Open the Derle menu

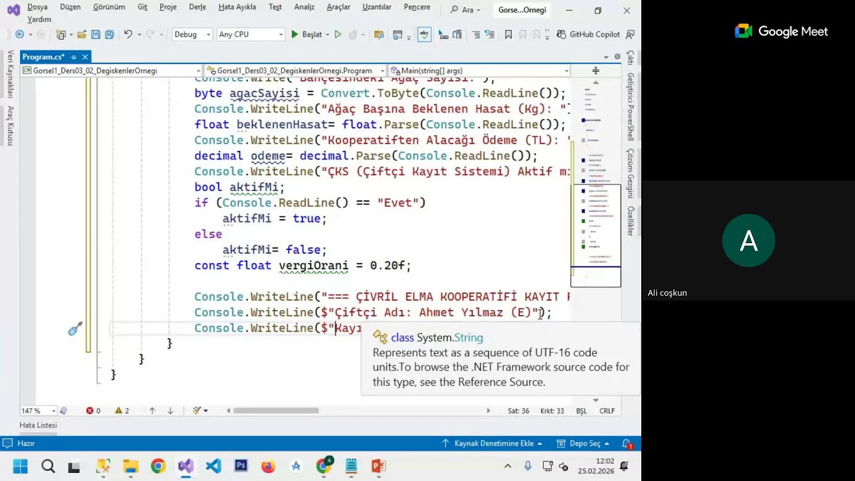click(x=197, y=7)
